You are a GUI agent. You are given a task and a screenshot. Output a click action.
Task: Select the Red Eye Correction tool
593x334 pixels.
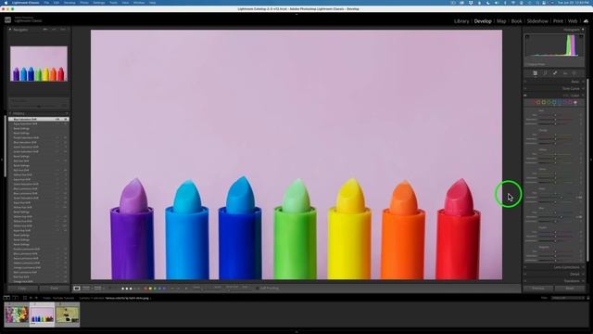point(565,73)
